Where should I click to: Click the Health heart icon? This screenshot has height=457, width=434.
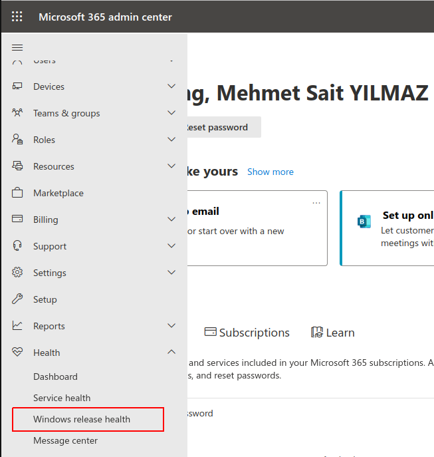click(x=17, y=352)
